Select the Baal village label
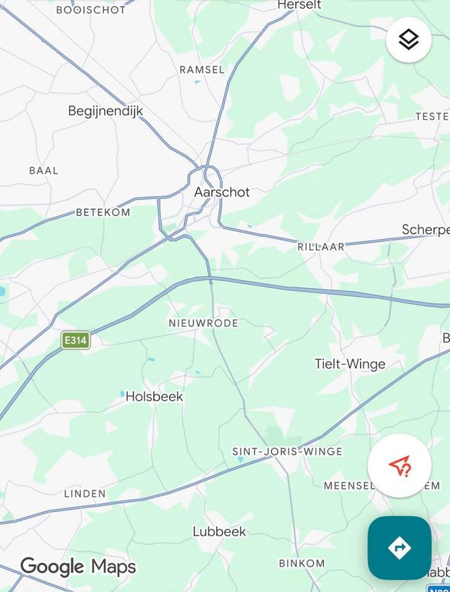The height and width of the screenshot is (592, 450). 44,171
